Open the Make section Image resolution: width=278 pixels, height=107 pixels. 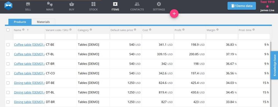tap(50, 7)
